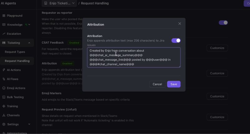Click the AI Agents heading
The image size is (250, 134).
pos(8,3)
